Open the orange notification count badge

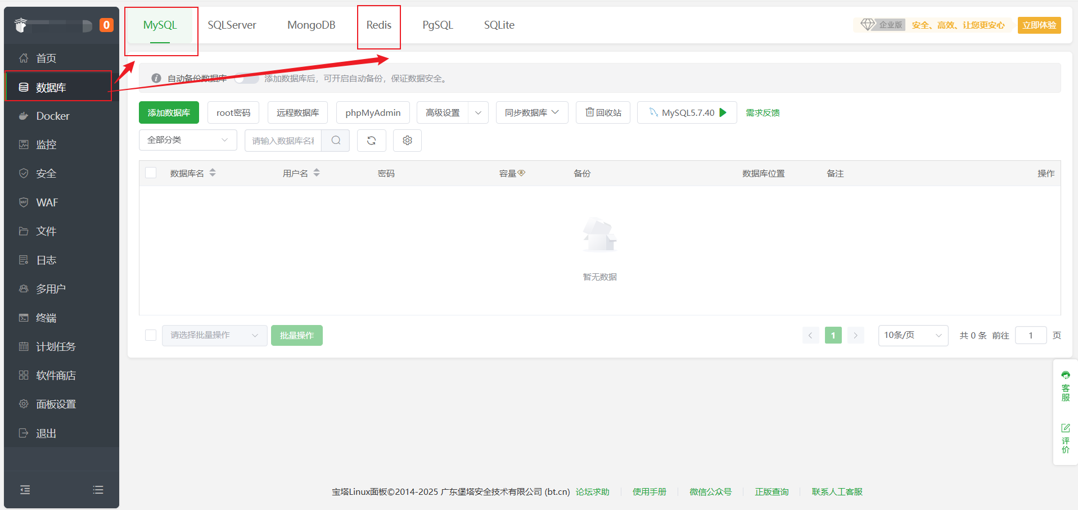click(x=106, y=25)
